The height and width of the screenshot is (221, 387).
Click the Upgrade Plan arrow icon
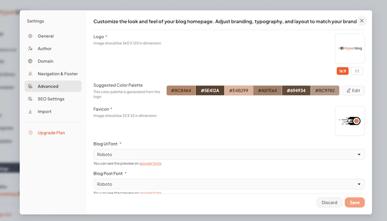tap(30, 133)
